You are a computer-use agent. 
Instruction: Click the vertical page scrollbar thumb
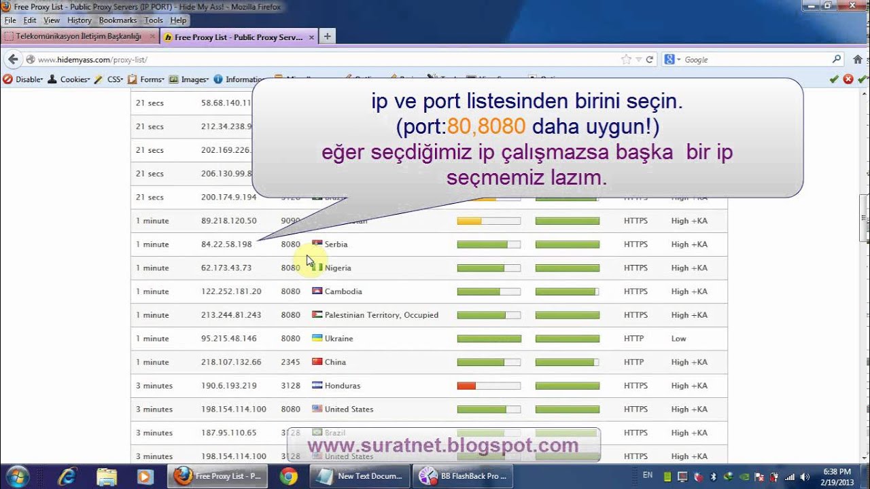(x=865, y=217)
